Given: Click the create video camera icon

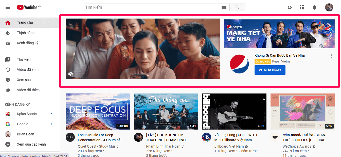Looking at the screenshot, I should tap(290, 7).
